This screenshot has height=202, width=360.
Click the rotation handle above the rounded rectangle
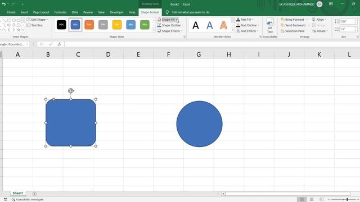click(x=71, y=91)
